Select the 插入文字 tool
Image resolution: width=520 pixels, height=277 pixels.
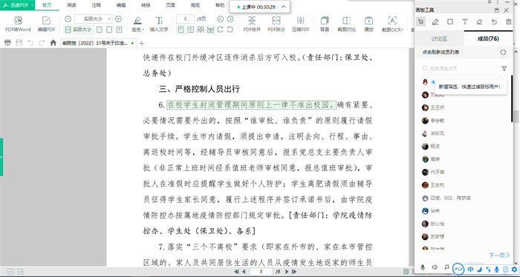[159, 24]
